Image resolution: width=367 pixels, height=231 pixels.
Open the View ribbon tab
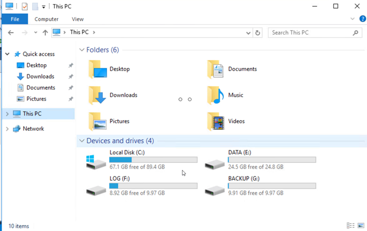[x=78, y=19]
